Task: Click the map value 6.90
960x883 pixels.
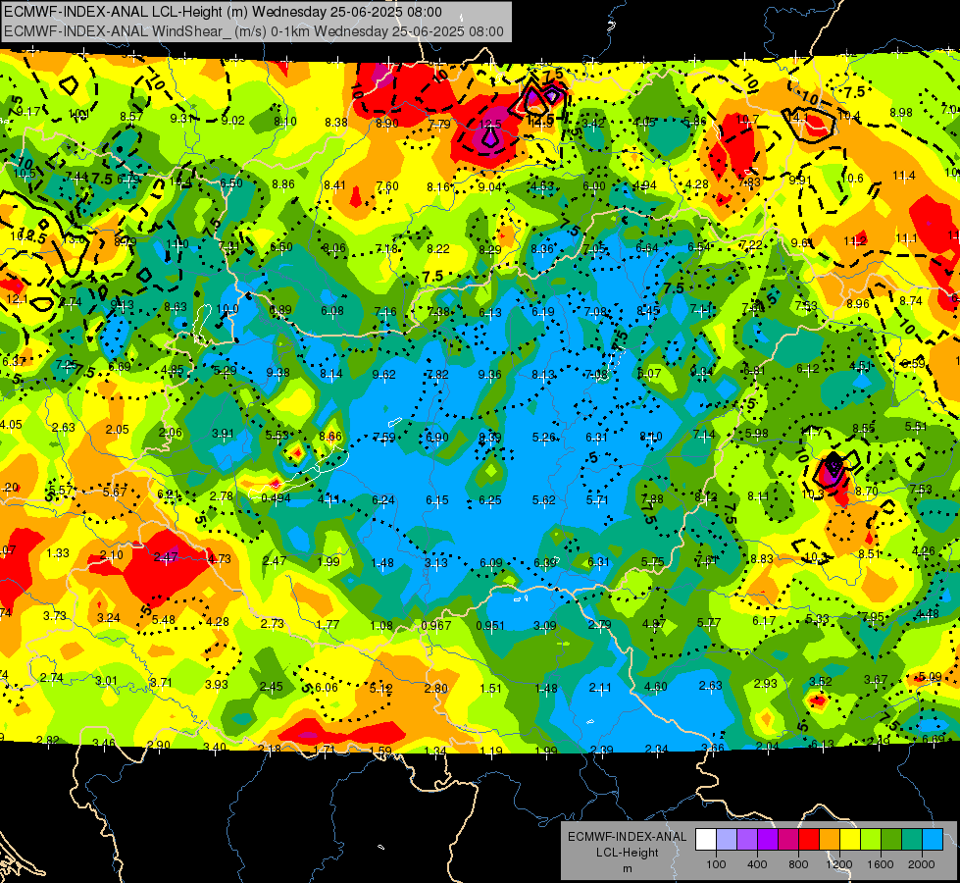Action: [437, 438]
